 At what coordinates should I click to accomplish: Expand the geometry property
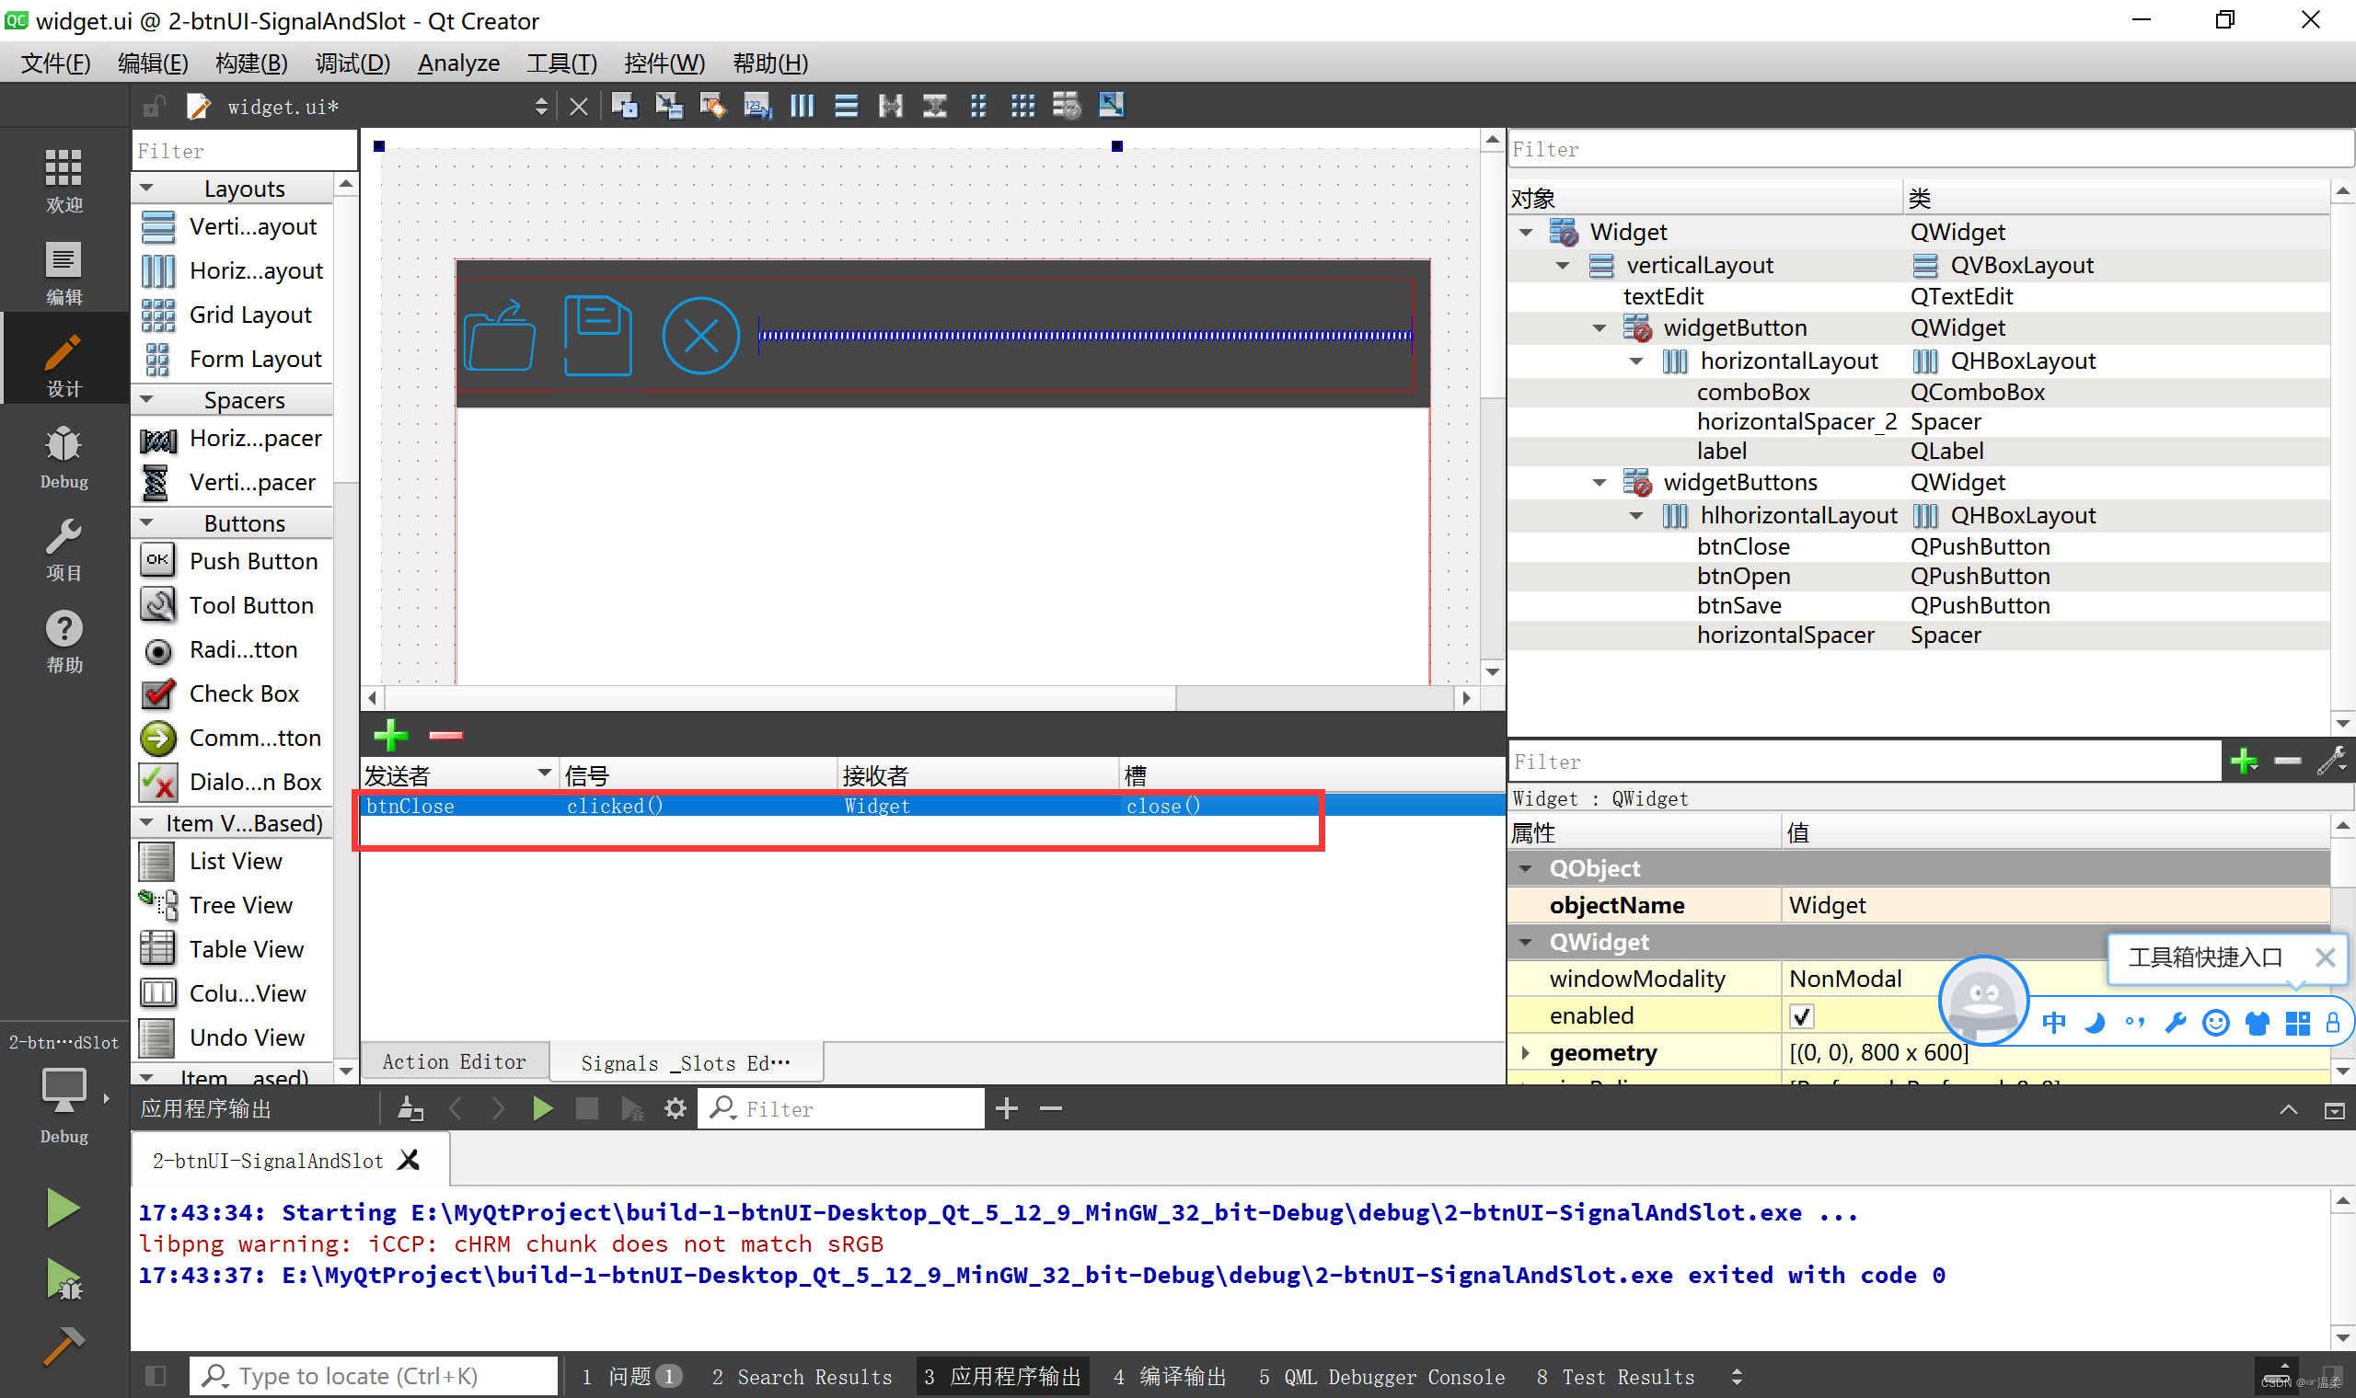[x=1525, y=1052]
